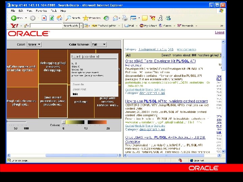Open the Color Score dropdown

34,44
